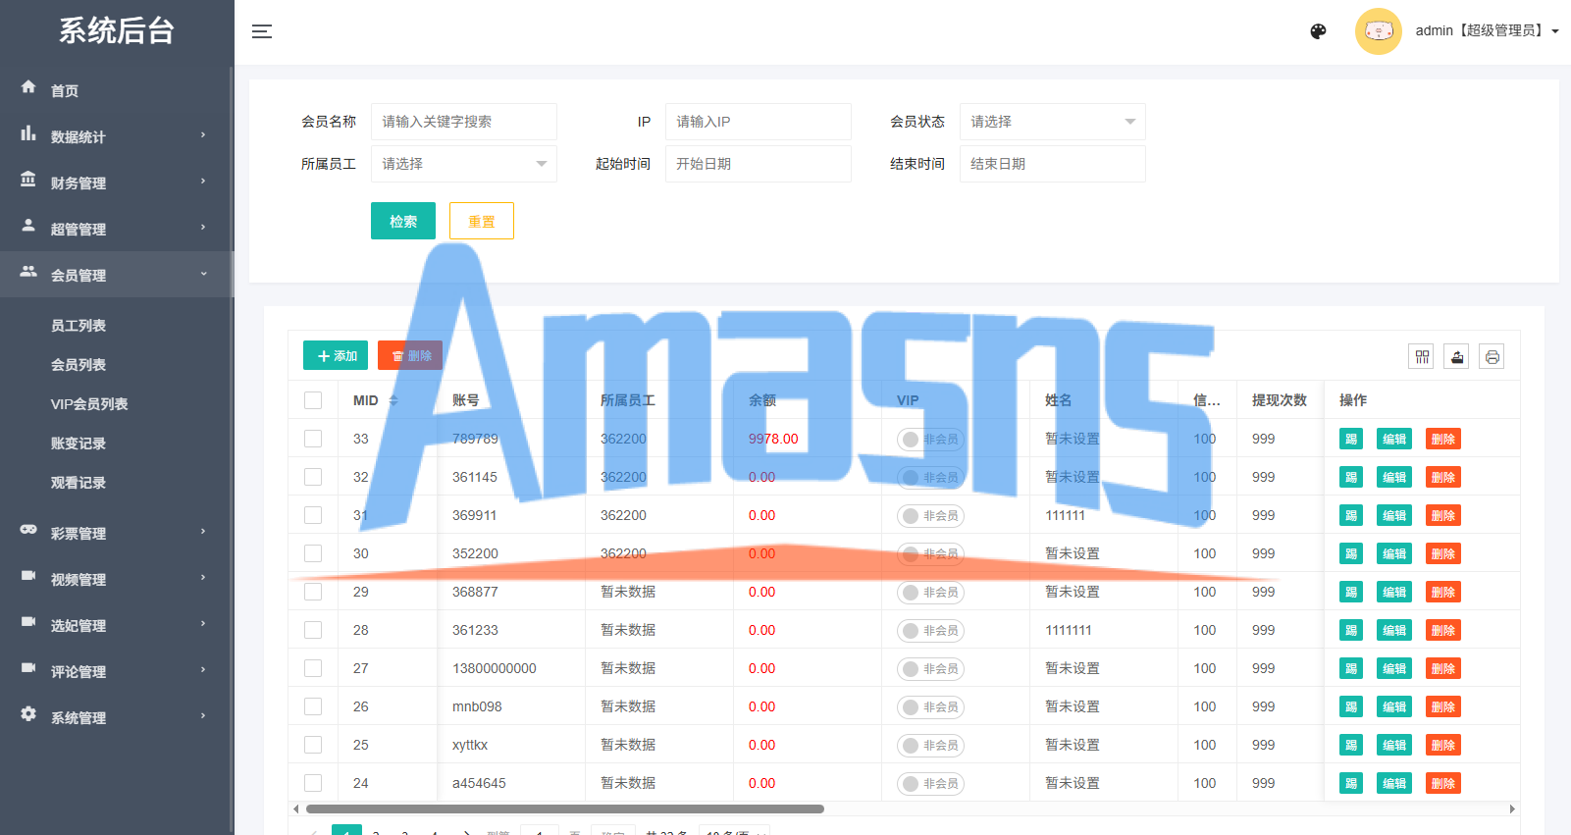Go to VIP会员列表 page
This screenshot has height=835, width=1571.
[x=89, y=404]
